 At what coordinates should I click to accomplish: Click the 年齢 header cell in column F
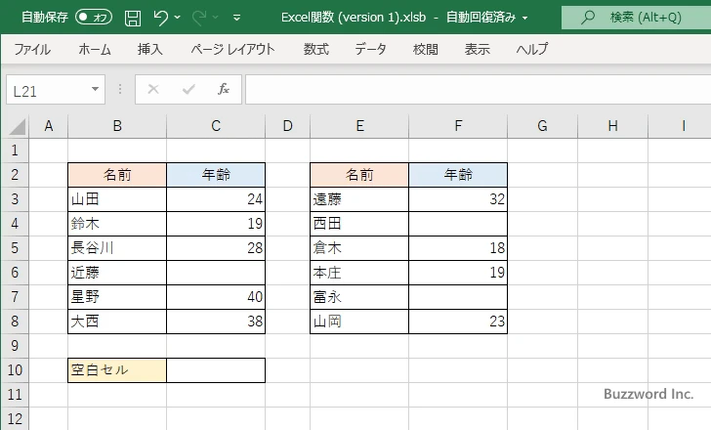[458, 175]
